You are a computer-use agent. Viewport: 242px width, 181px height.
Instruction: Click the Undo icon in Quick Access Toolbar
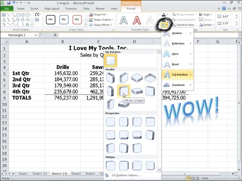pyautogui.click(x=14, y=3)
